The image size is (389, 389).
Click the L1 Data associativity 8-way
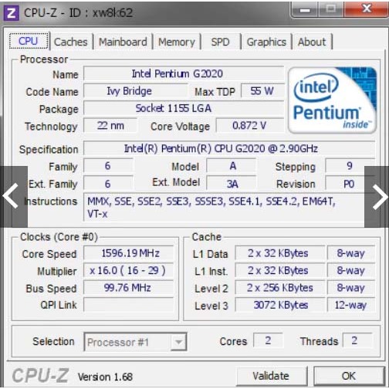coord(351,253)
